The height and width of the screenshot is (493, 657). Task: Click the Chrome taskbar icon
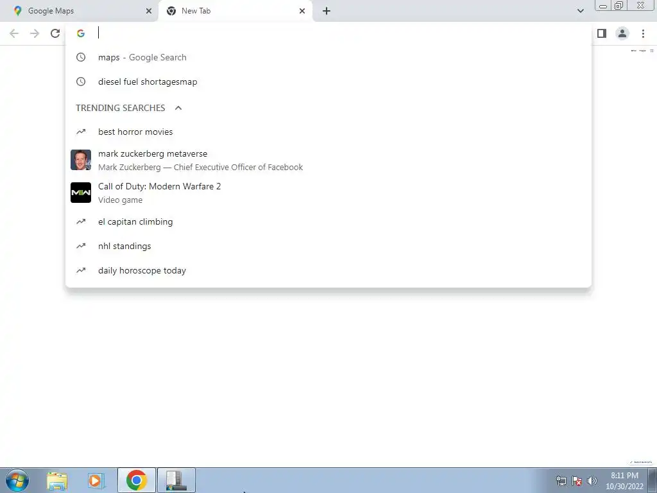[x=137, y=480]
